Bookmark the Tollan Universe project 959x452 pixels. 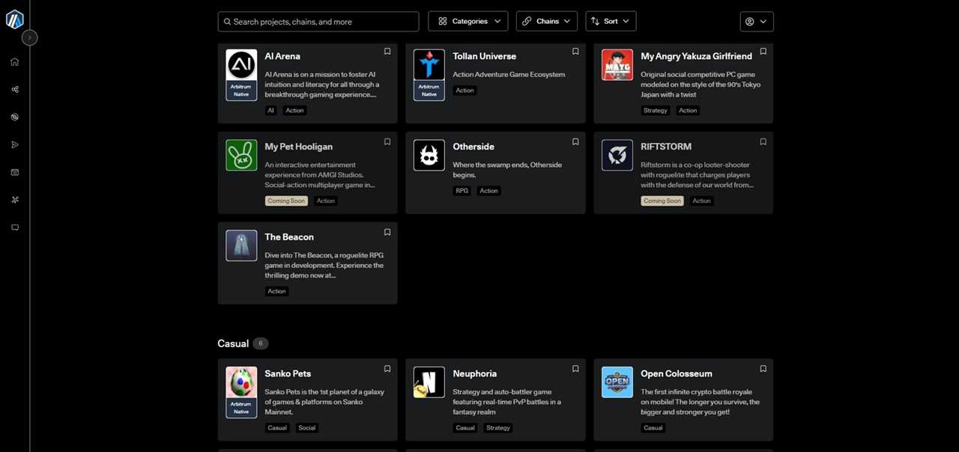[575, 52]
